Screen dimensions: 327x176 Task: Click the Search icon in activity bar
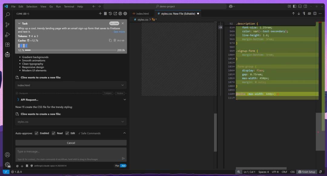tap(7, 15)
